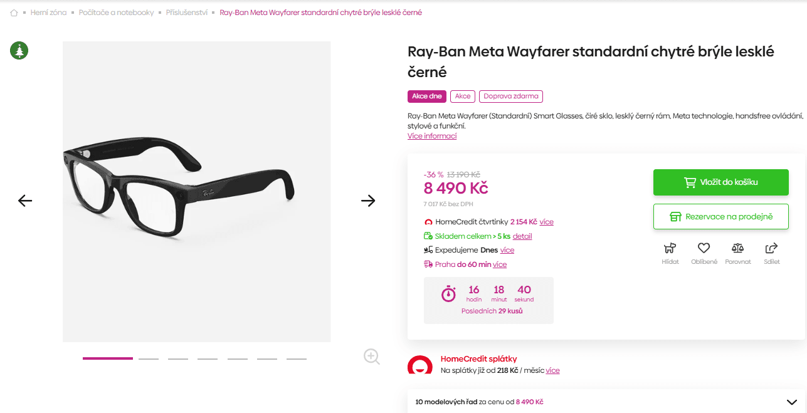This screenshot has height=413, width=807.
Task: Click Rezervace na prodejně button
Action: pyautogui.click(x=720, y=216)
